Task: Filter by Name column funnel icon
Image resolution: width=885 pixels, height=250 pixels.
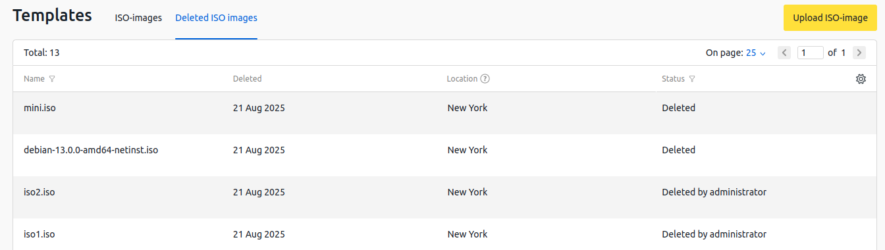Action: 52,79
